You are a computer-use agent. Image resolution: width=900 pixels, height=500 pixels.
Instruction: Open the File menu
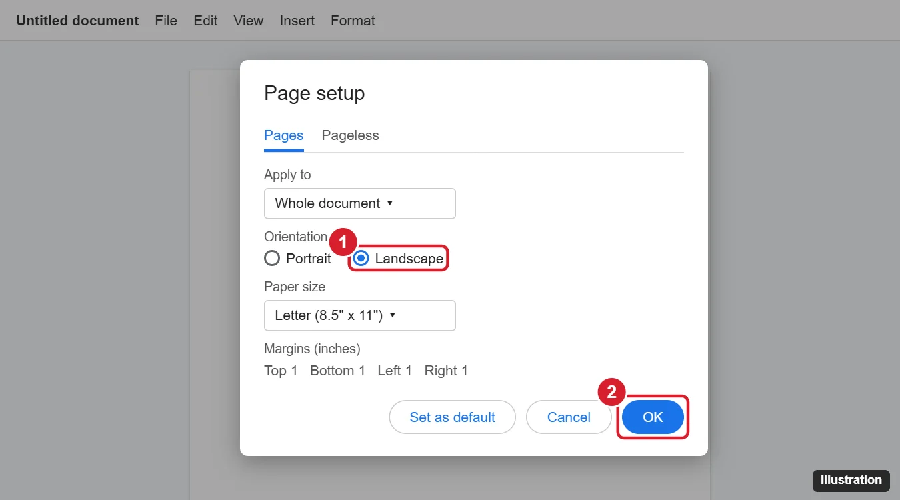point(166,21)
